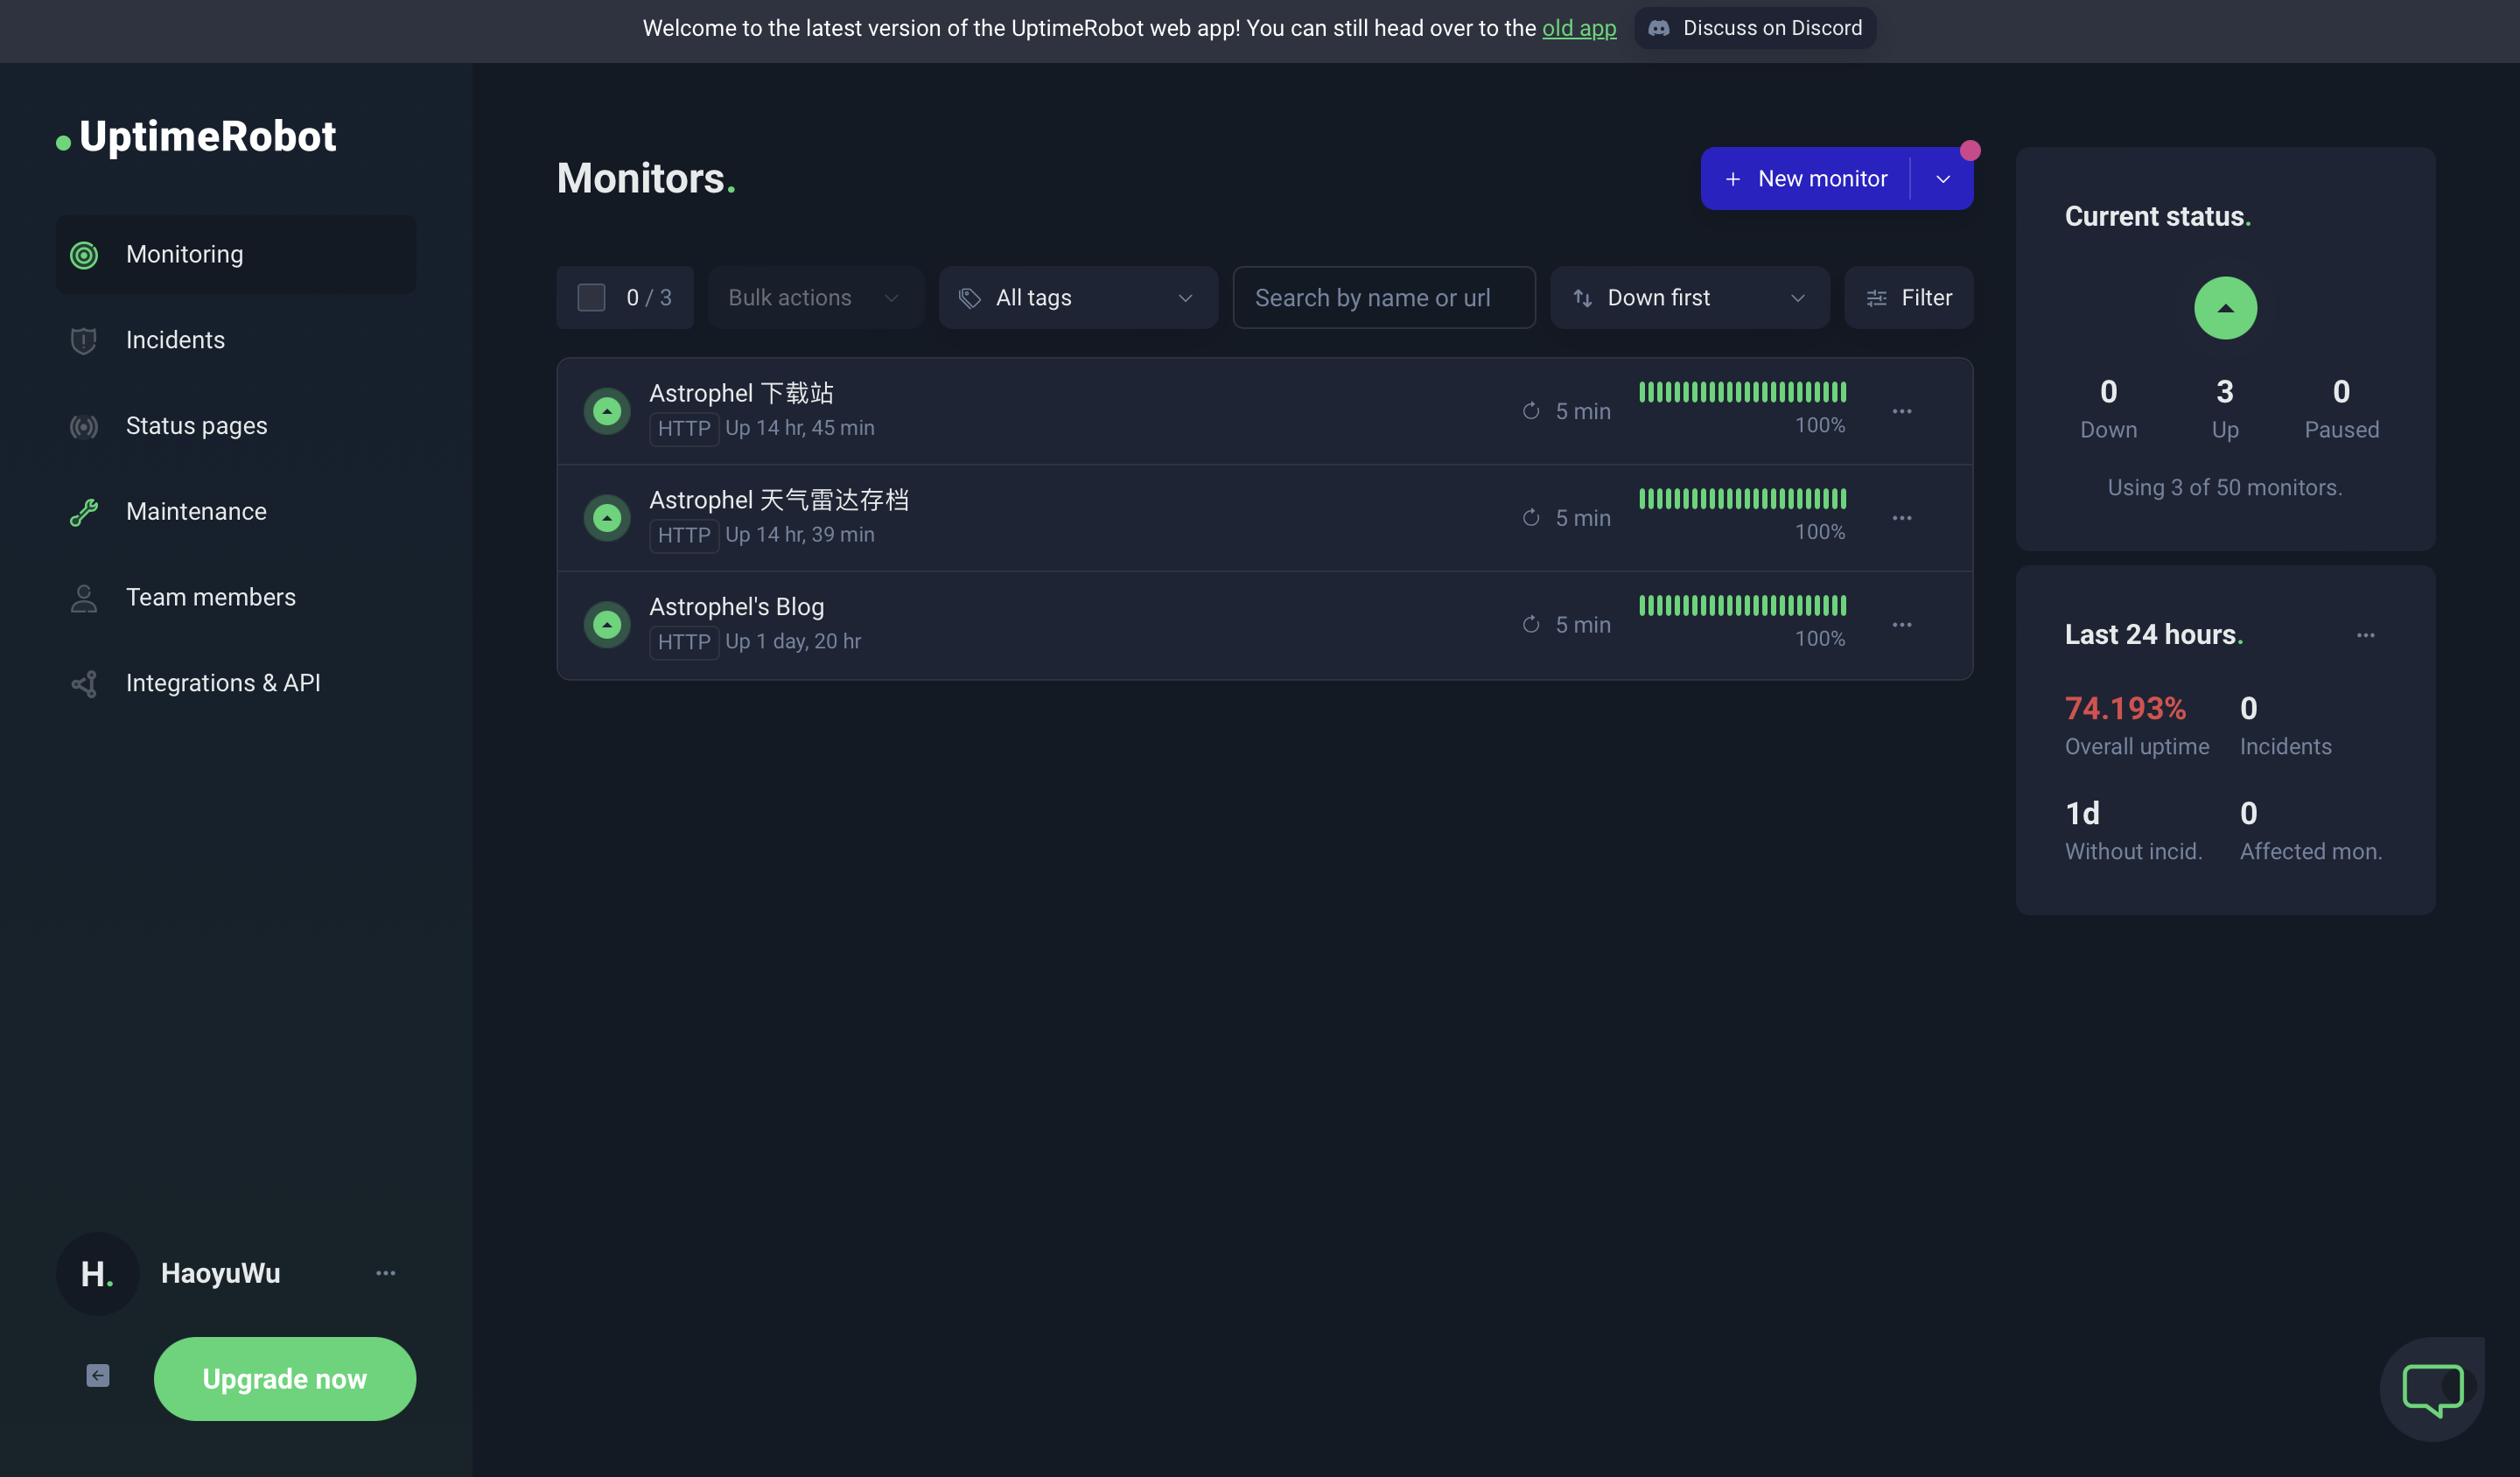
Task: Click interval refresh icon for Astrophel 下载站
Action: [1530, 411]
